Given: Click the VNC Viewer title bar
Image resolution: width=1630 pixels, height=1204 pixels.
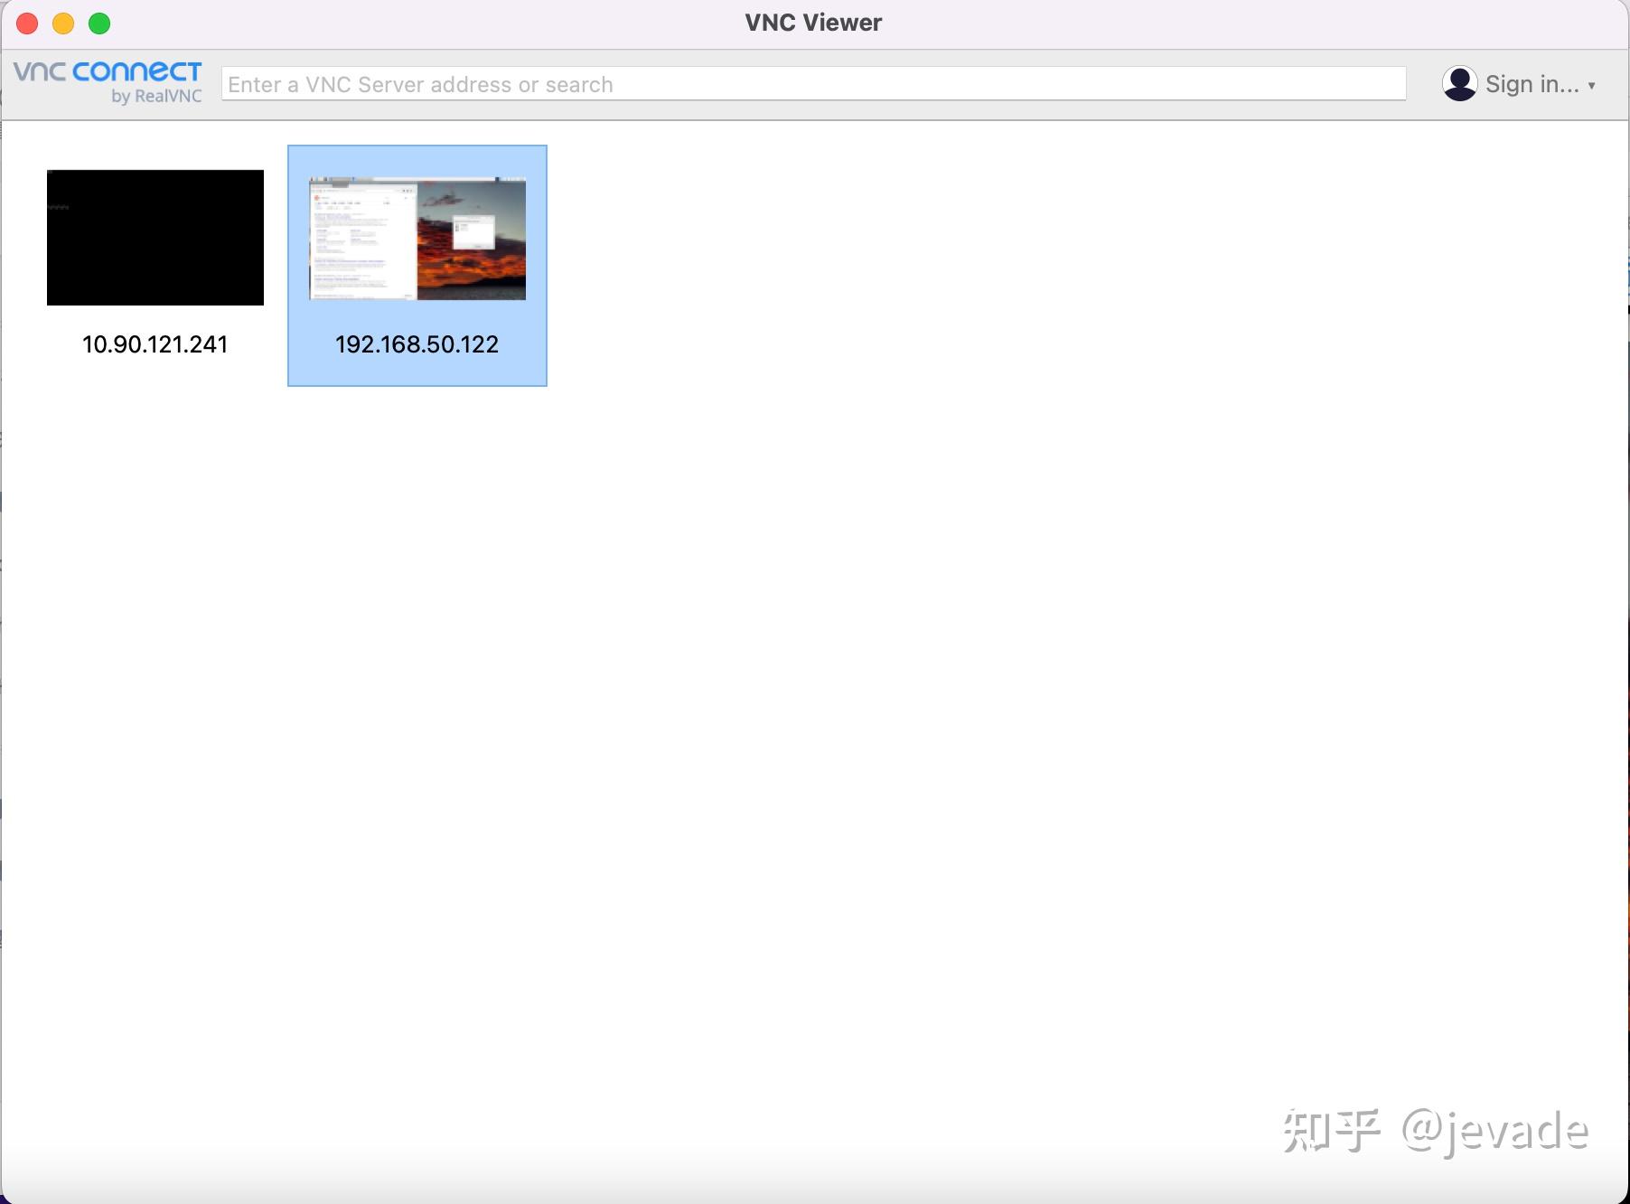Looking at the screenshot, I should (x=811, y=22).
